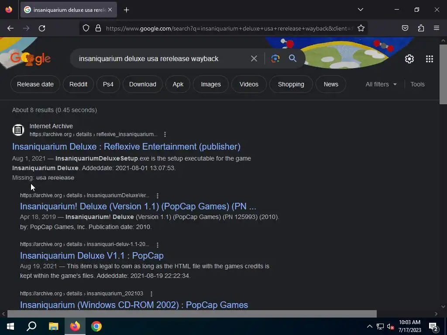Image resolution: width=447 pixels, height=335 pixels.
Task: Open Windows taskbar search
Action: pos(31,326)
